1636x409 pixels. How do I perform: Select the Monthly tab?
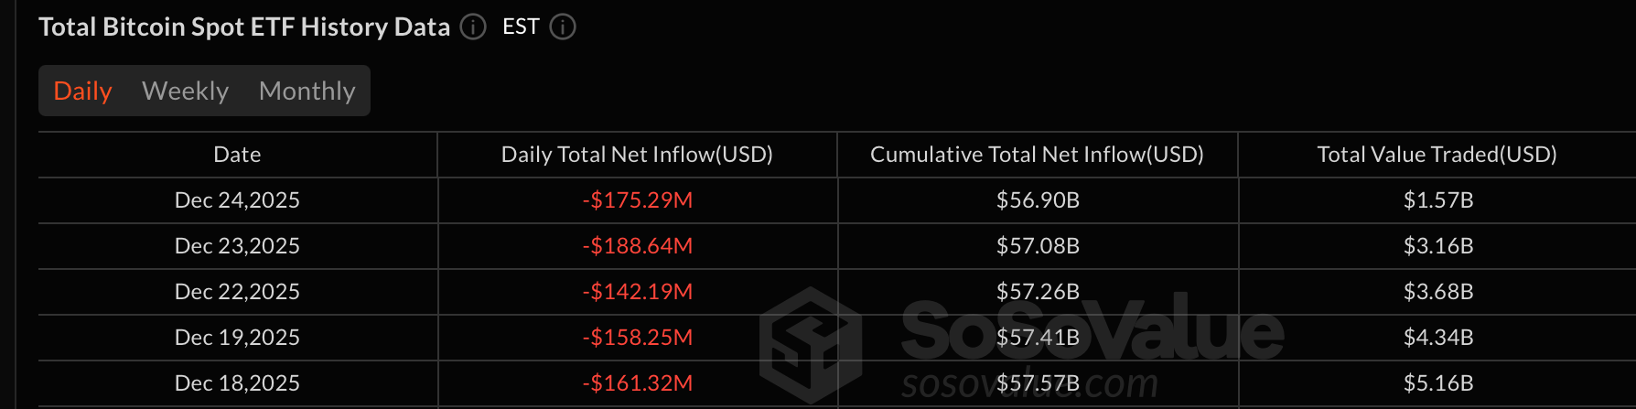tap(307, 91)
